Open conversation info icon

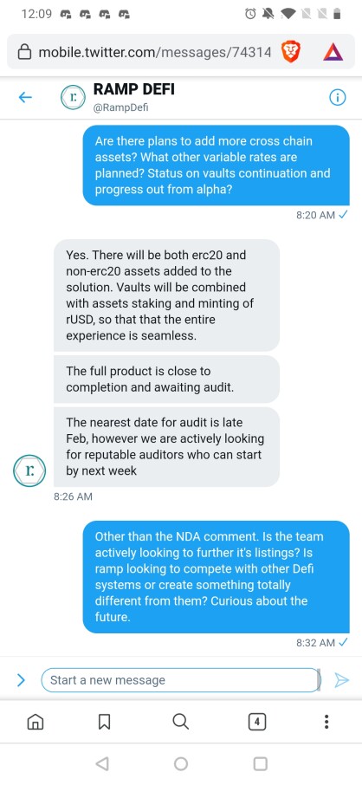[x=338, y=98]
